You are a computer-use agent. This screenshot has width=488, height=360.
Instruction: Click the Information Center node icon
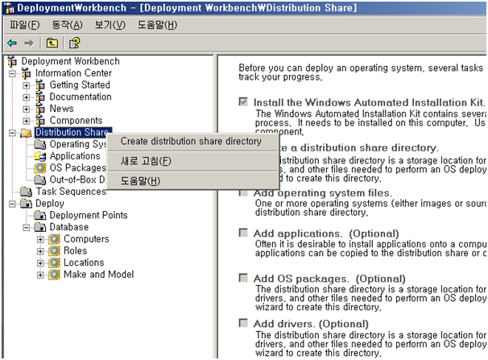[26, 73]
